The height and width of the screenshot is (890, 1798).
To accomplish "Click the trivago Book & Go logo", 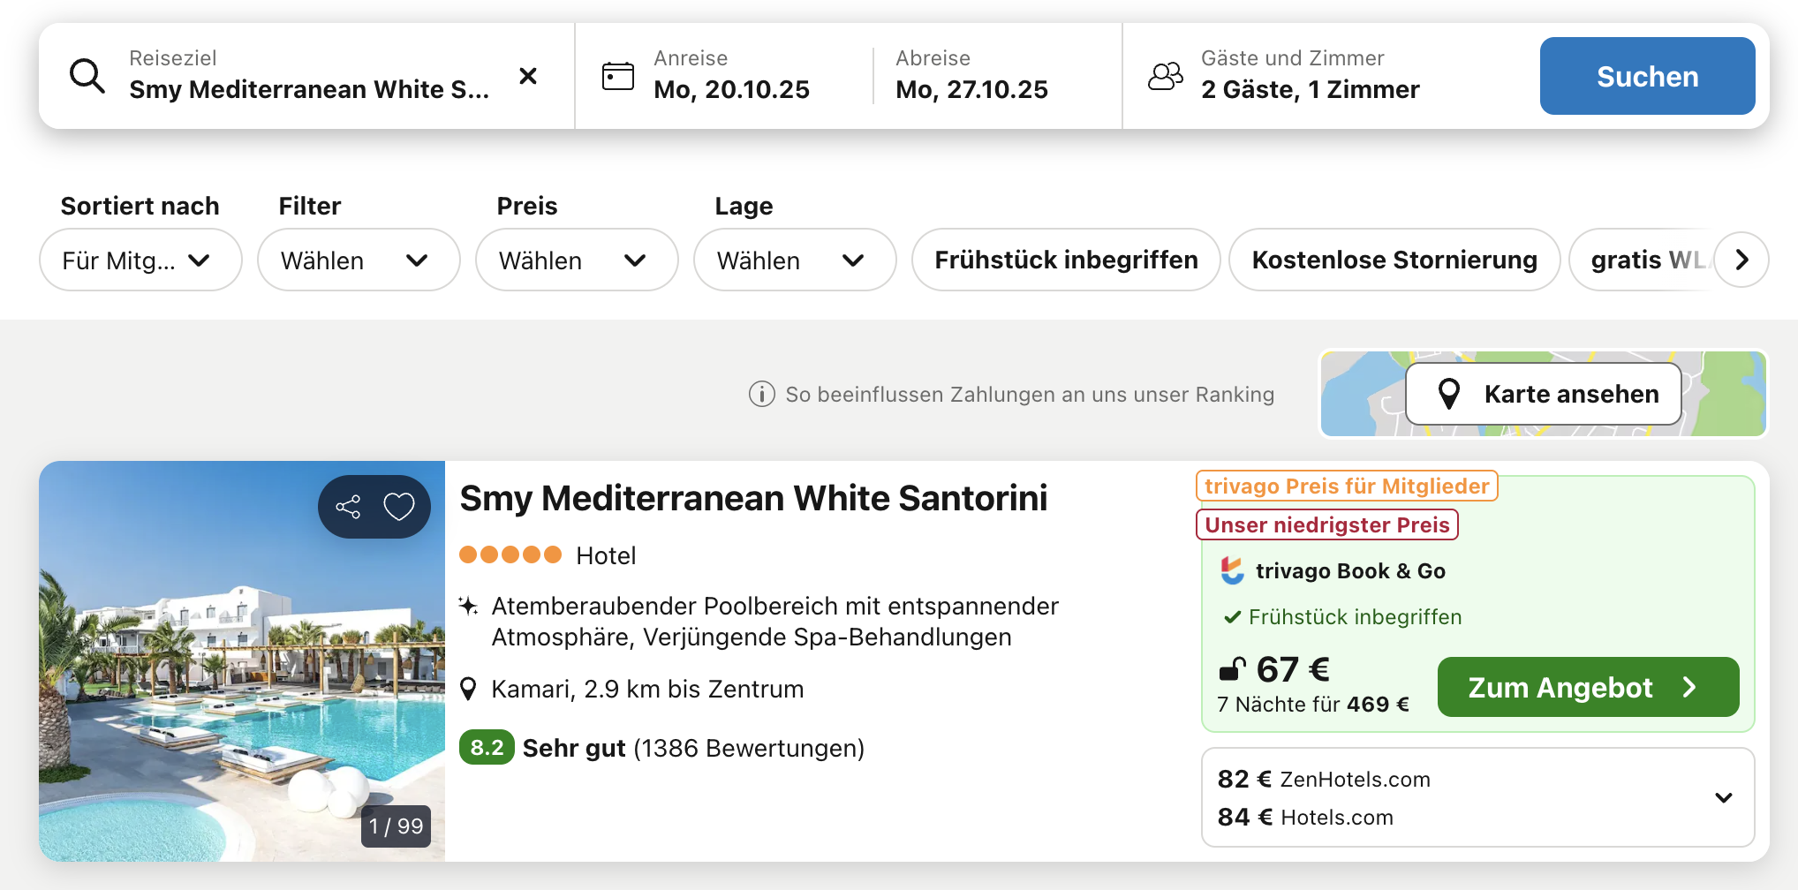I will (x=1232, y=570).
